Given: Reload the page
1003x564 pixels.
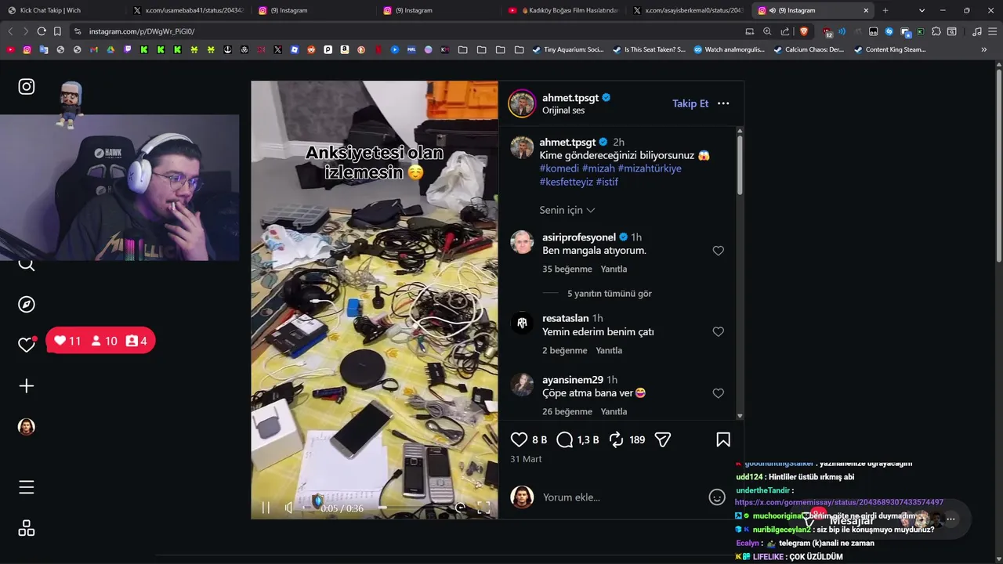Looking at the screenshot, I should pos(42,31).
